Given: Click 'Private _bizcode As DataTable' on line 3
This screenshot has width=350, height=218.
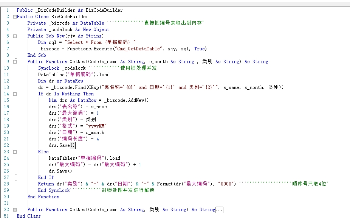Looking at the screenshot, I should point(66,23).
